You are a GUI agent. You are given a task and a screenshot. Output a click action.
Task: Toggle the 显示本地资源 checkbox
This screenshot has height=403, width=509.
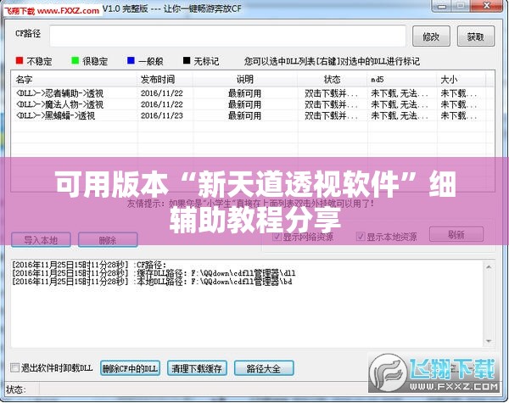pyautogui.click(x=361, y=237)
